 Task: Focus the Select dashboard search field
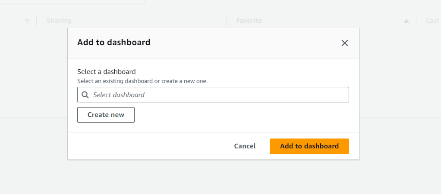(x=213, y=95)
